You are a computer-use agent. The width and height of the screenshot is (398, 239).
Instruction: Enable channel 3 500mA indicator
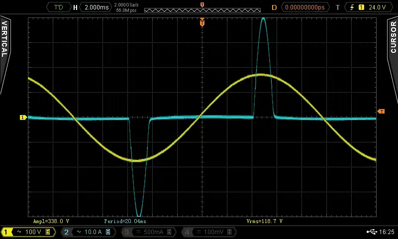tap(148, 232)
